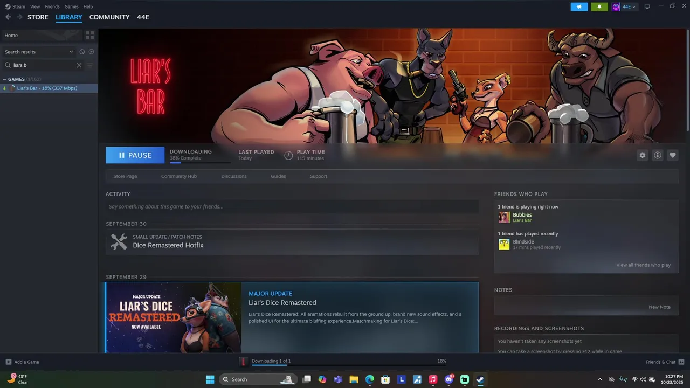This screenshot has width=690, height=388.
Task: Open game info circle icon
Action: coord(657,155)
